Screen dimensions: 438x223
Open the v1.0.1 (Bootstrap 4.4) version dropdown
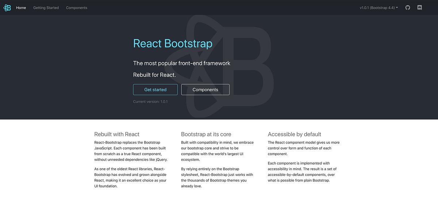point(378,7)
